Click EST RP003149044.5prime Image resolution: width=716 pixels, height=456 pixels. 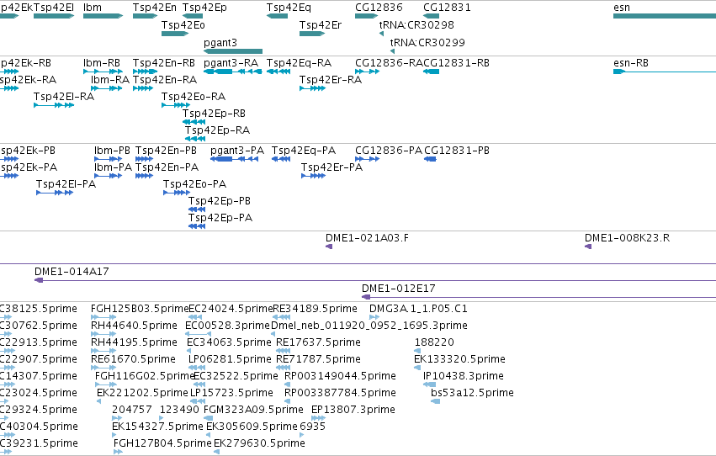coord(287,384)
